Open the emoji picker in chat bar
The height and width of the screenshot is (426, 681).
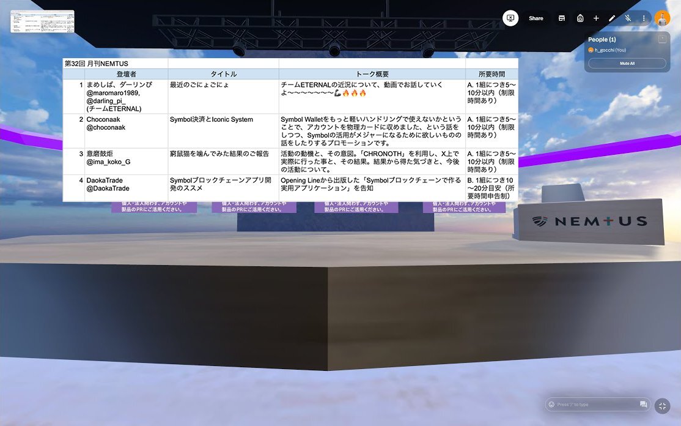coord(551,404)
